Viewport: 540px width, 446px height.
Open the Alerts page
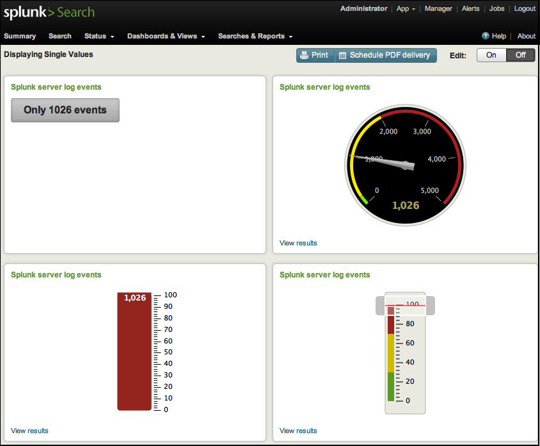click(470, 8)
